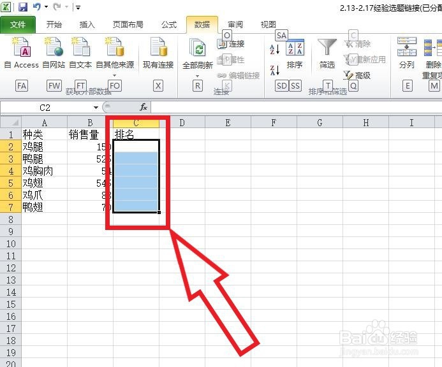Open the 文件 (File) tab
Viewport: 442px width, 367px height.
[x=18, y=25]
